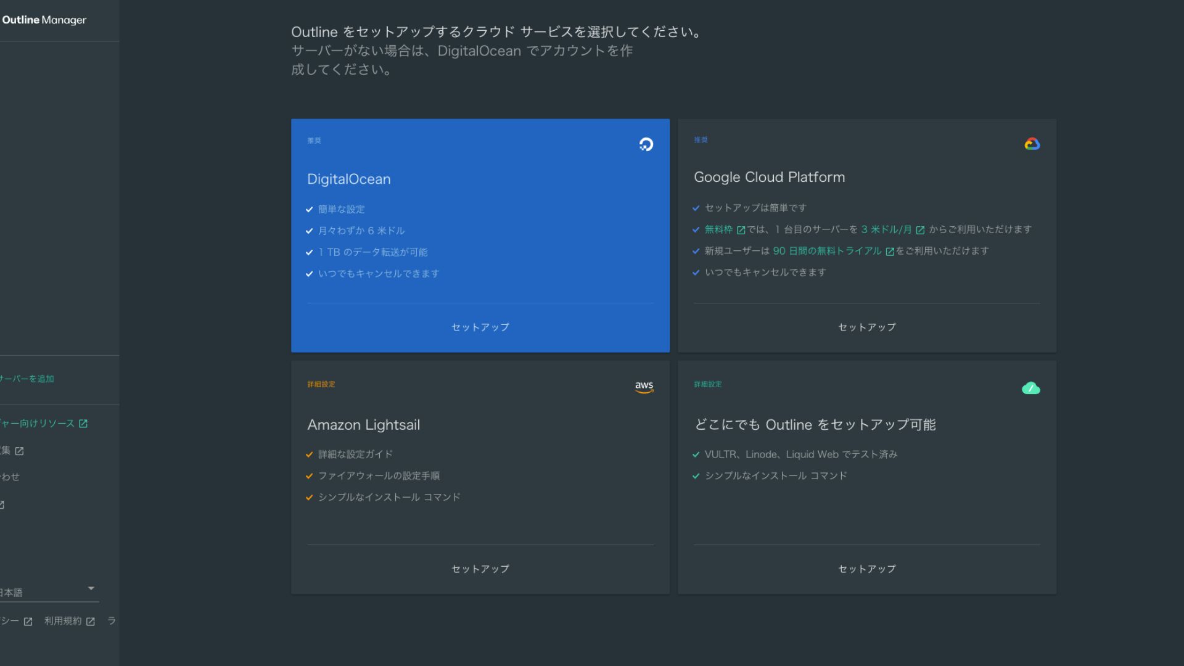Click the AWS logo icon

coord(644,387)
